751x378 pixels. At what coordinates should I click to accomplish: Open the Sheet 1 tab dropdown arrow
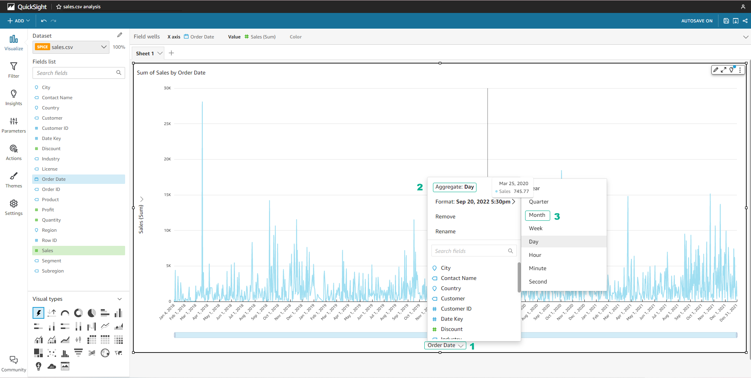pos(160,53)
